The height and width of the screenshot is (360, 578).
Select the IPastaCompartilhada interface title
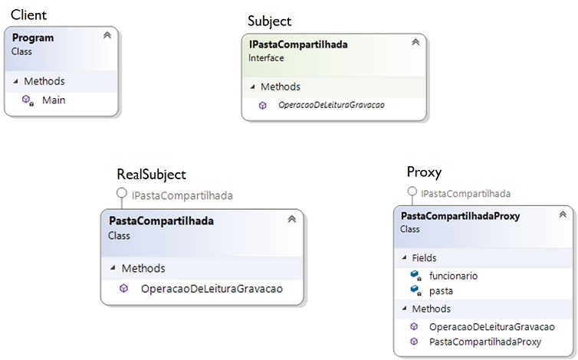coord(298,44)
